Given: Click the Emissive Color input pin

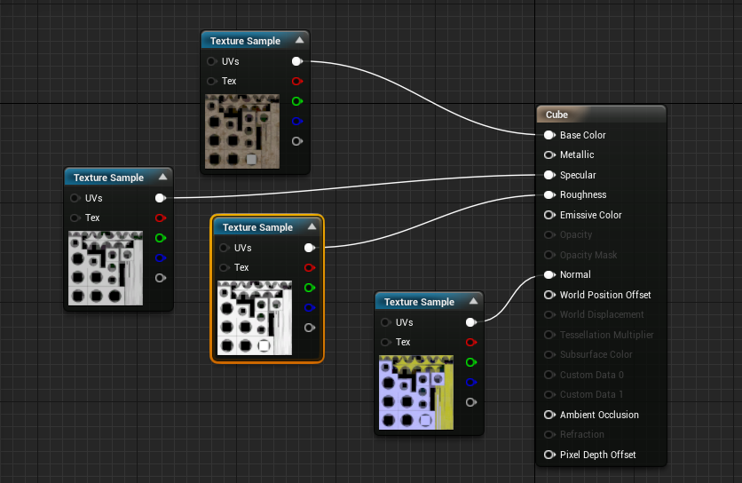Looking at the screenshot, I should (x=549, y=215).
